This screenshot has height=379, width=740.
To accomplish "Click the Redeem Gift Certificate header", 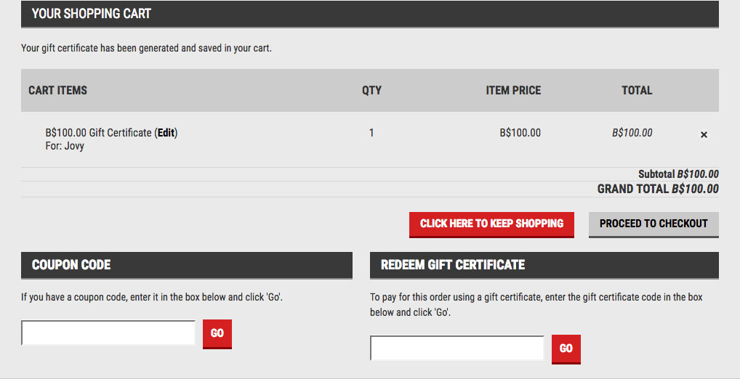I will point(452,265).
